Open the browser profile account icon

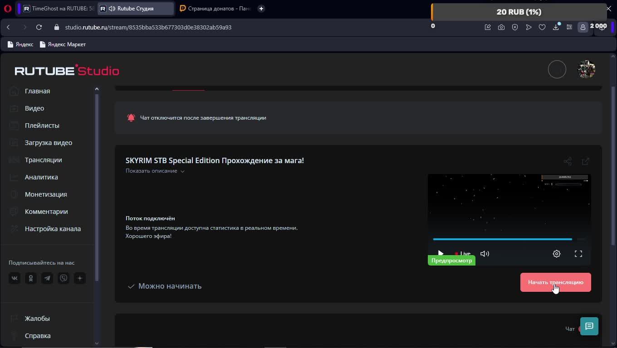coord(583,27)
